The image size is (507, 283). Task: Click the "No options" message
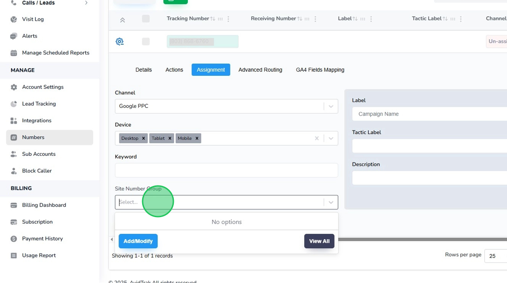coord(226,222)
